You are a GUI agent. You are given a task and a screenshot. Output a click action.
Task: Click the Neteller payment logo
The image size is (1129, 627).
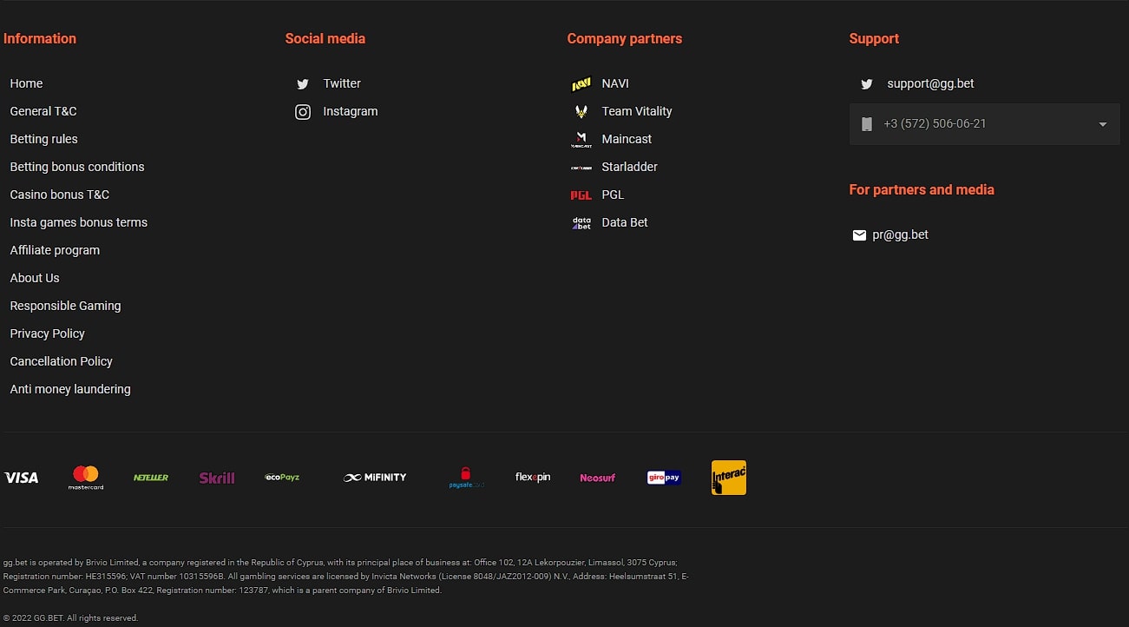(151, 478)
